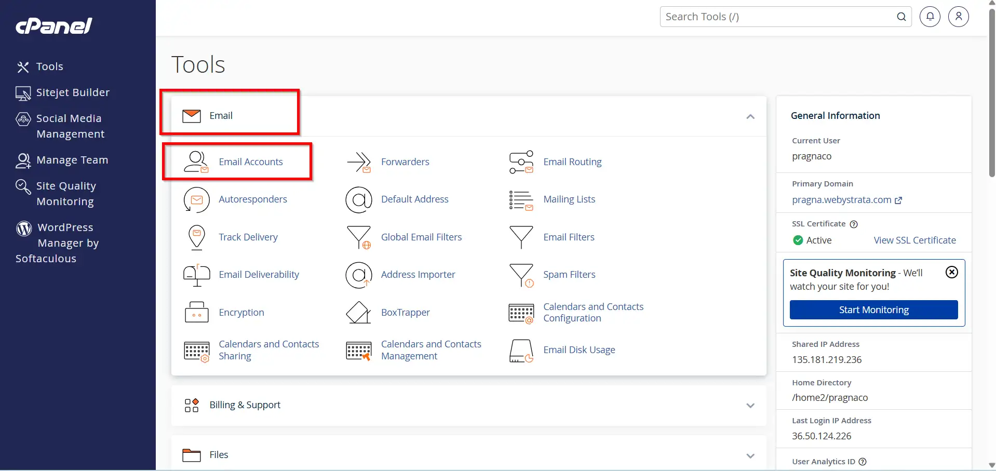Open the Mailing Lists link
Screen dimensions: 996x471
(569, 199)
